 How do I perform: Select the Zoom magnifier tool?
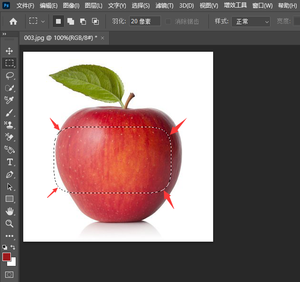9,224
